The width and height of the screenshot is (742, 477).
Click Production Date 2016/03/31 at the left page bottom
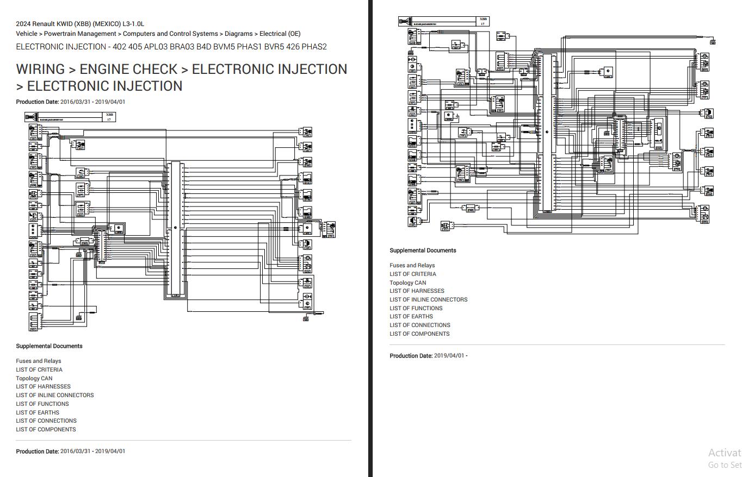coord(71,451)
